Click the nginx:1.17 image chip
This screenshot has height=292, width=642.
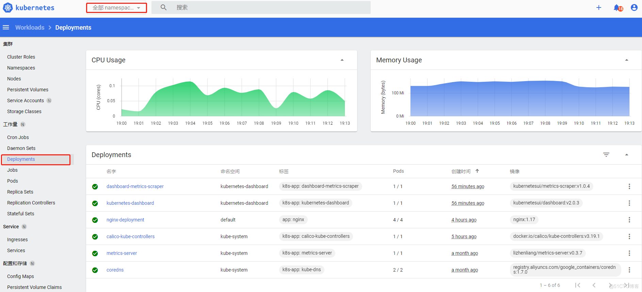[524, 219]
